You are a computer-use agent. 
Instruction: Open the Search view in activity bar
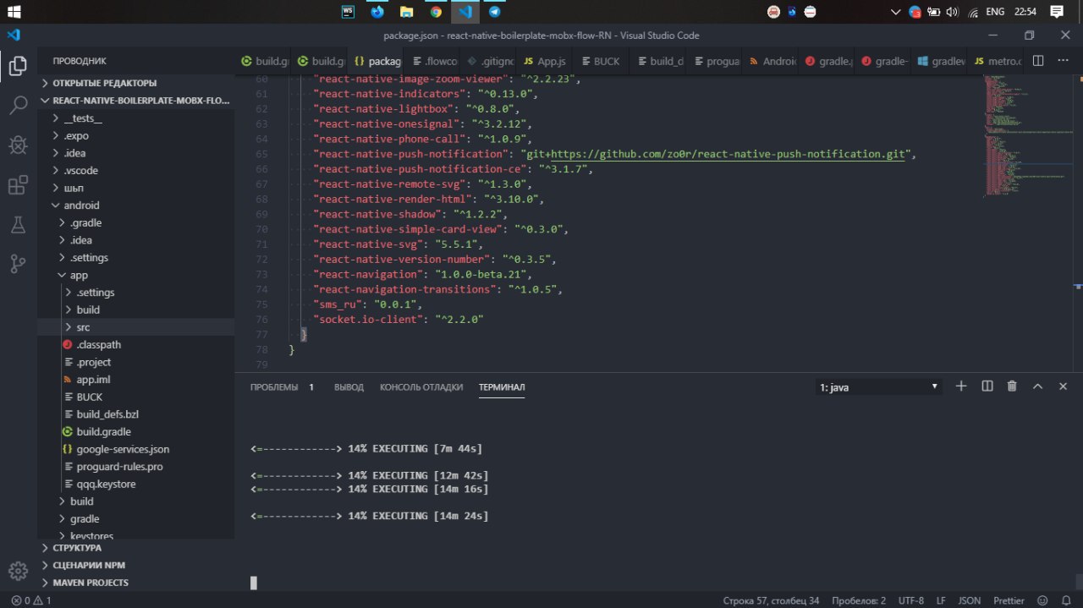click(17, 106)
